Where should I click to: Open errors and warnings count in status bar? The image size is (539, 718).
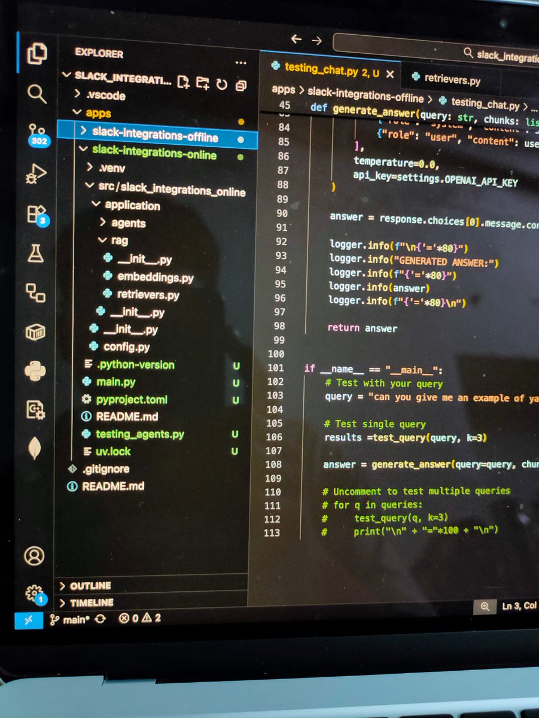(139, 618)
